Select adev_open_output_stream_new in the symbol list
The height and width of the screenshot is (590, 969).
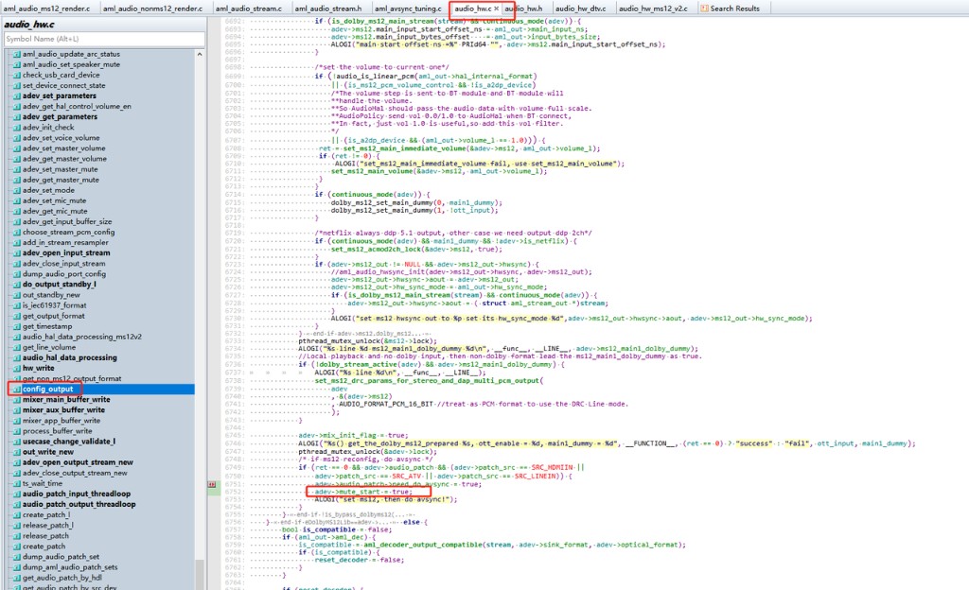[x=78, y=463]
